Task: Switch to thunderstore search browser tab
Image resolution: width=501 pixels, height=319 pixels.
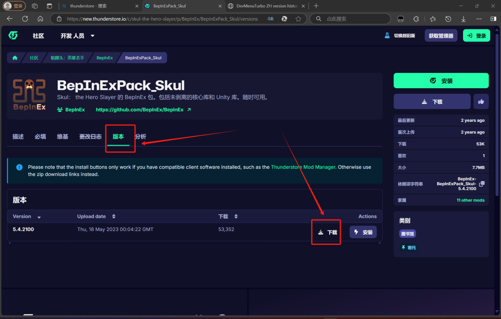Action: pyautogui.click(x=100, y=6)
